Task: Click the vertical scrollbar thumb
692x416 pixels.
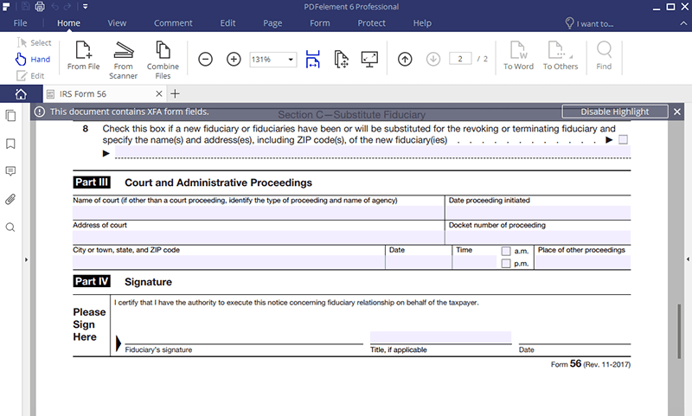Action: (679, 331)
